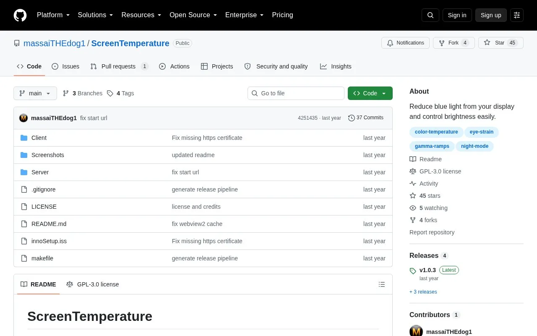Screen dimensions: 537x336
Task: Click the Go to file search field
Action: (x=296, y=93)
